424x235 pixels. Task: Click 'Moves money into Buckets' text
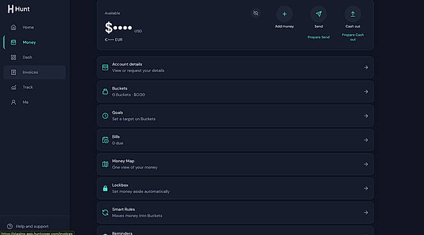pos(137,216)
